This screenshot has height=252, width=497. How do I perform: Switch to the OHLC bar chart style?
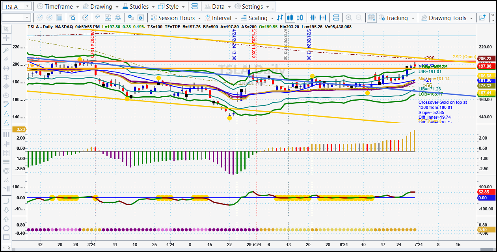click(x=280, y=18)
